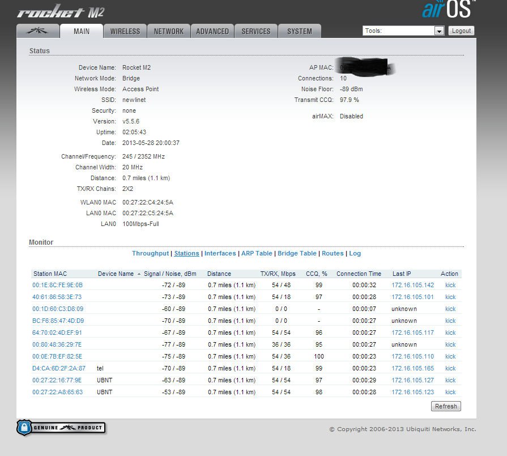Select the Transmit CCQ value 97.9 %
Screen dimensions: 507x456
[349, 100]
